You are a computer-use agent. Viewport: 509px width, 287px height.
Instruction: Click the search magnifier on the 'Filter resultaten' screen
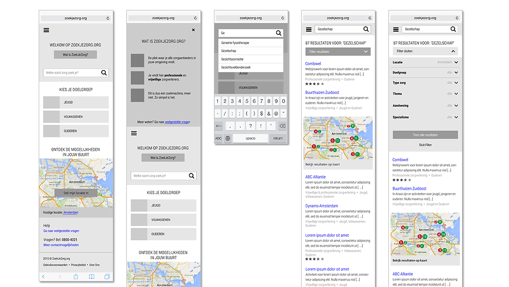coord(366,29)
